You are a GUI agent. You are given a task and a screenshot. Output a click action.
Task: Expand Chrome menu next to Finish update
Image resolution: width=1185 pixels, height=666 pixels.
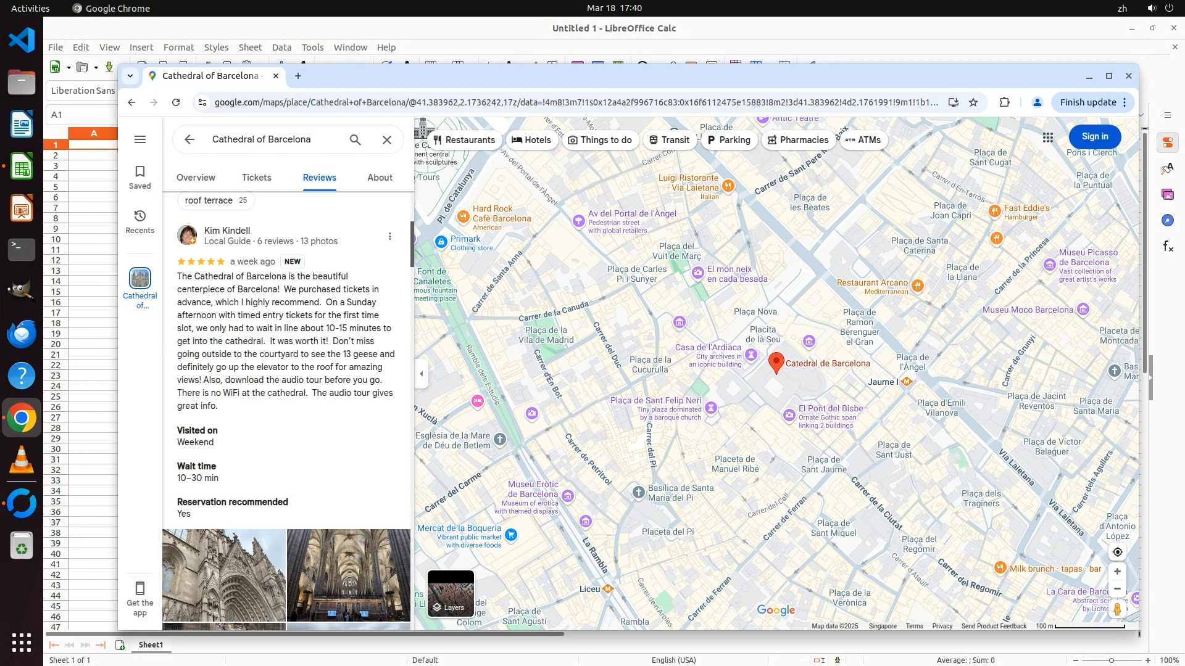point(1125,102)
